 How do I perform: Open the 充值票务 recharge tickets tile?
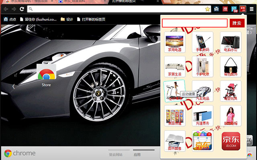point(202,116)
